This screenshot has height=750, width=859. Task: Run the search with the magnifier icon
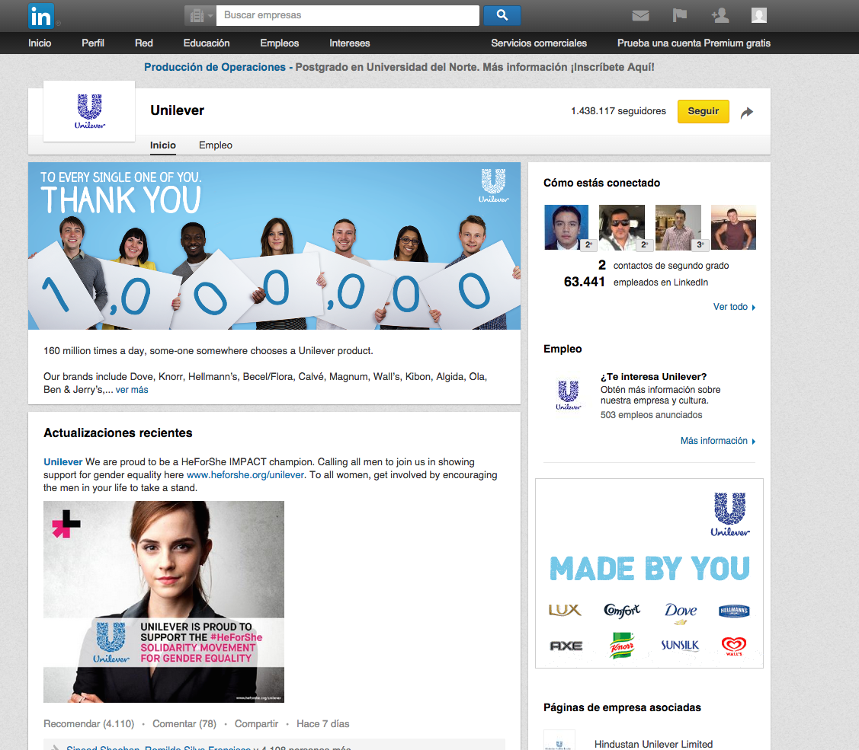pos(502,15)
